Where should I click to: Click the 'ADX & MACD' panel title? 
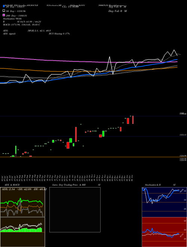(x=12, y=185)
